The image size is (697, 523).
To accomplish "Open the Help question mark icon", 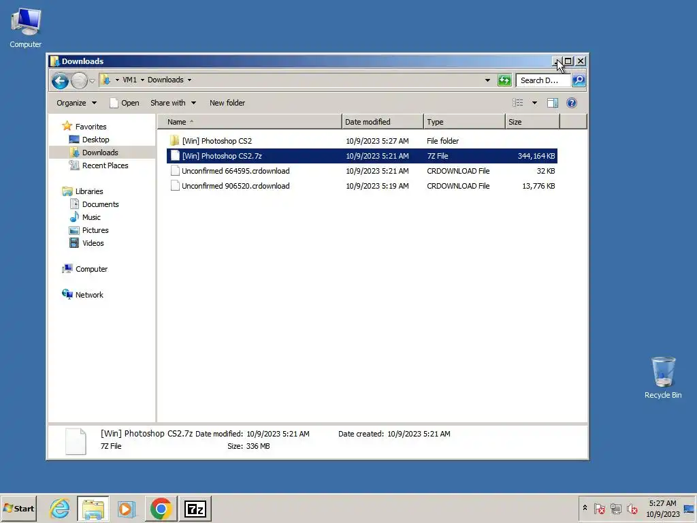I will [572, 103].
